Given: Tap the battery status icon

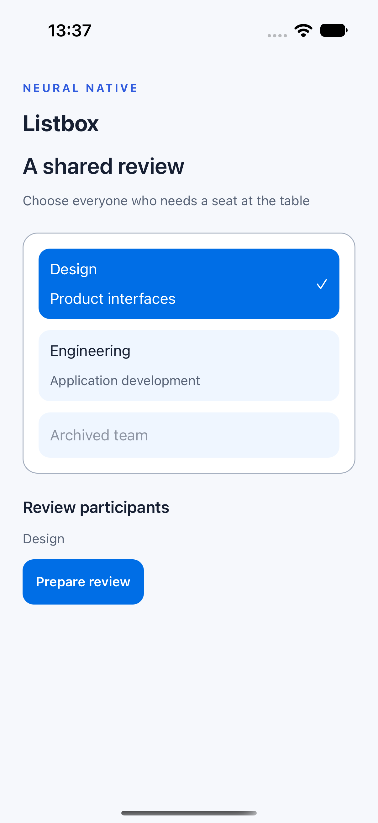Looking at the screenshot, I should tap(334, 30).
